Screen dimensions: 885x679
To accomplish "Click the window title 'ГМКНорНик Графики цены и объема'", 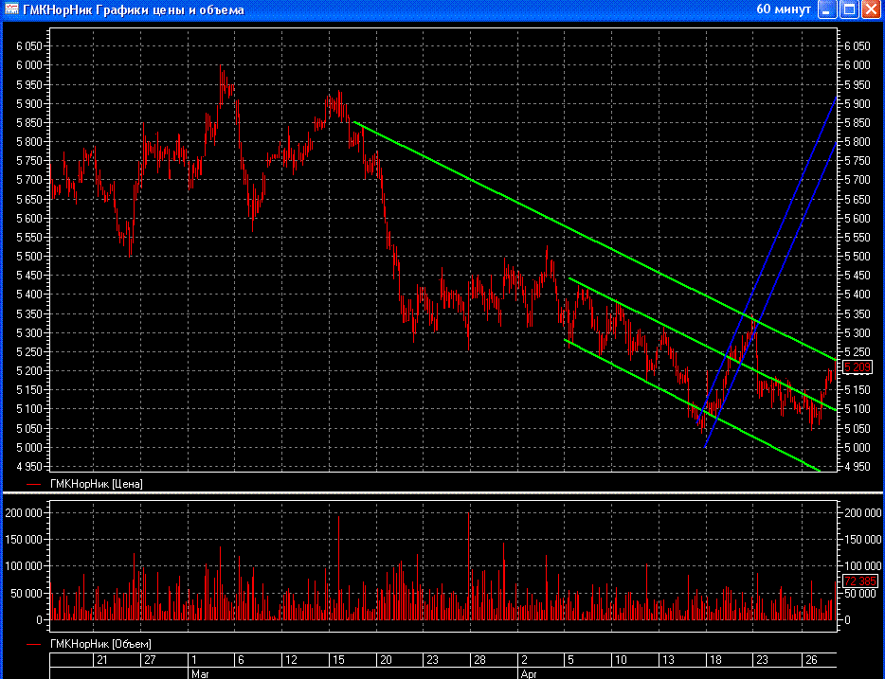I will coord(134,10).
